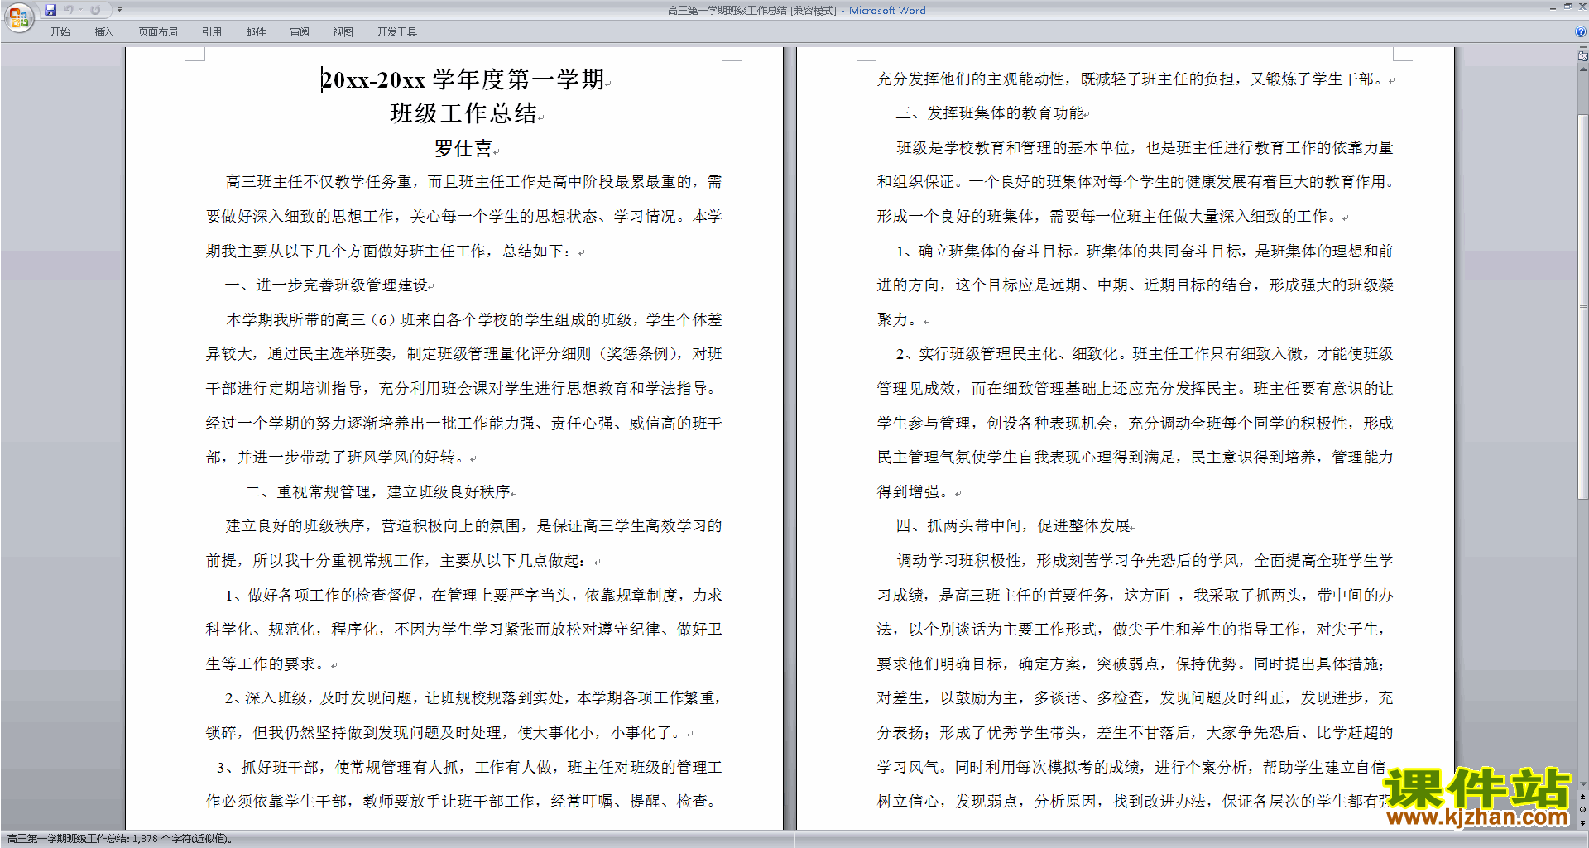Open the Office button menu

(x=18, y=17)
